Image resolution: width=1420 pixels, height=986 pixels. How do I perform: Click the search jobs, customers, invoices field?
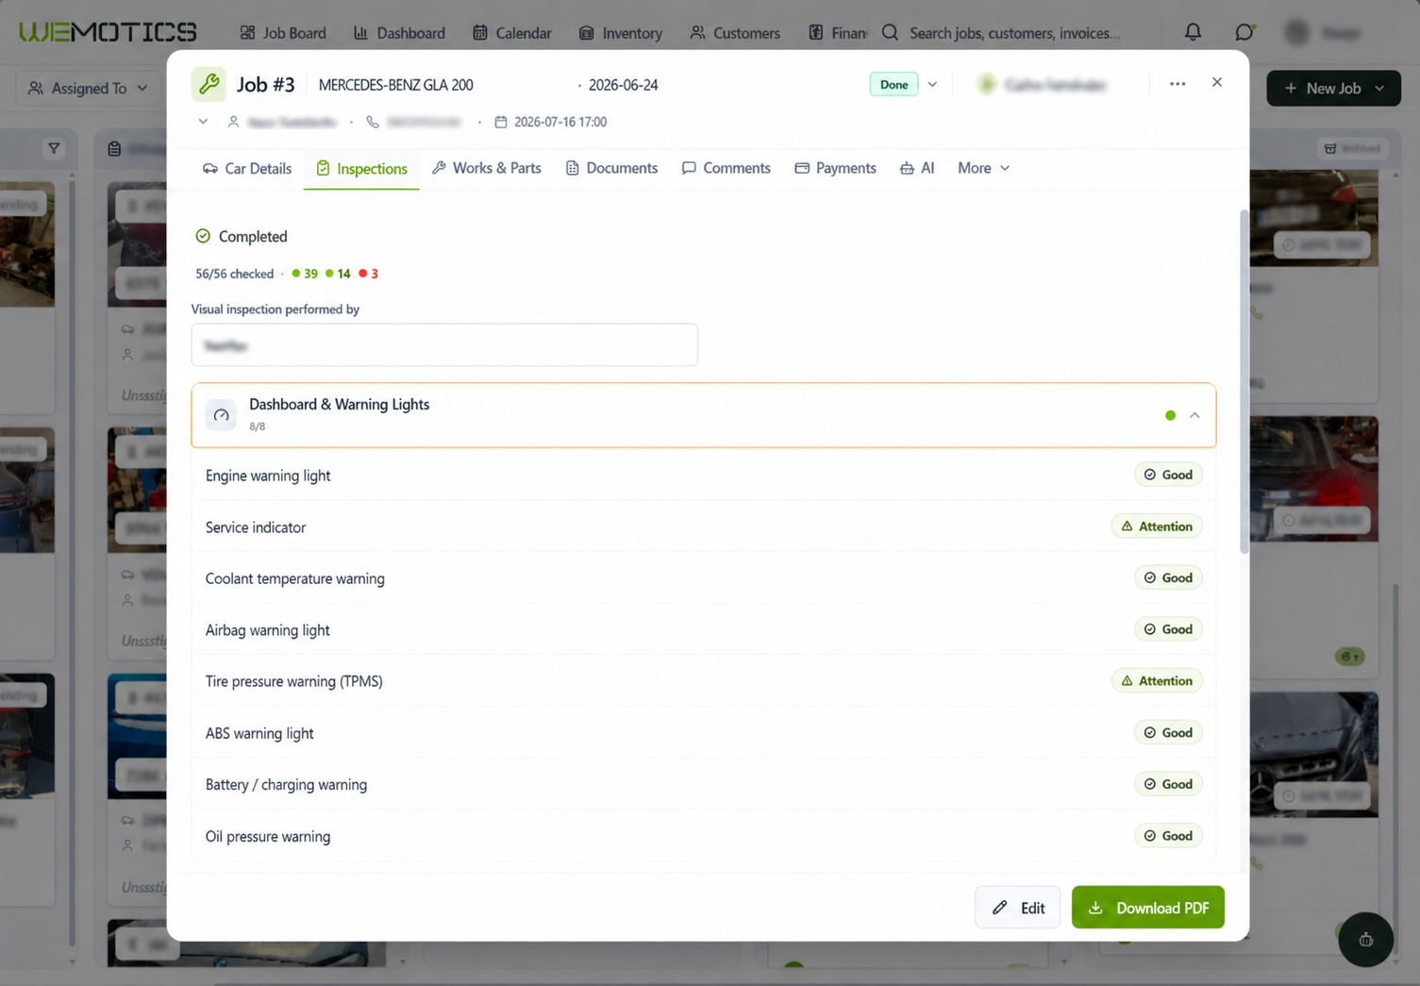click(x=1015, y=33)
